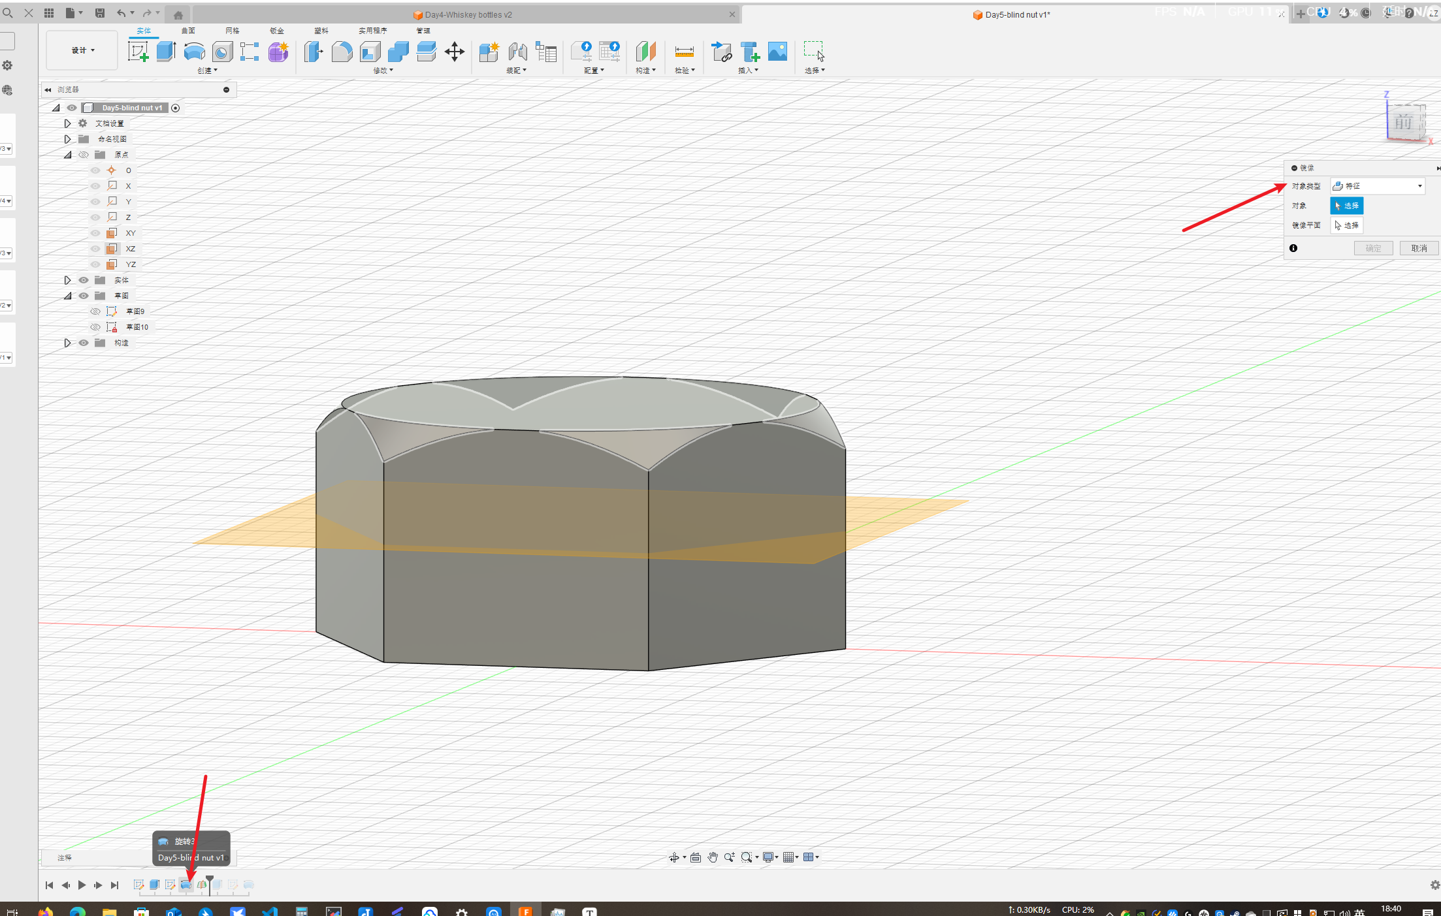Expand the 文档设置 tree node
Screen dimensions: 1441x916
(67, 123)
